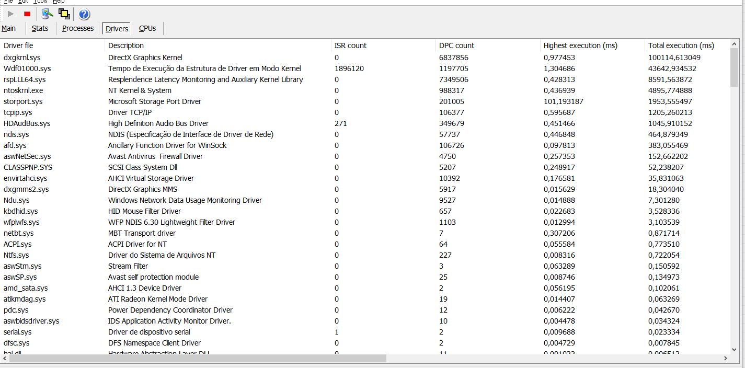Select aswStm.sys in the list
The width and height of the screenshot is (745, 368).
coord(22,266)
